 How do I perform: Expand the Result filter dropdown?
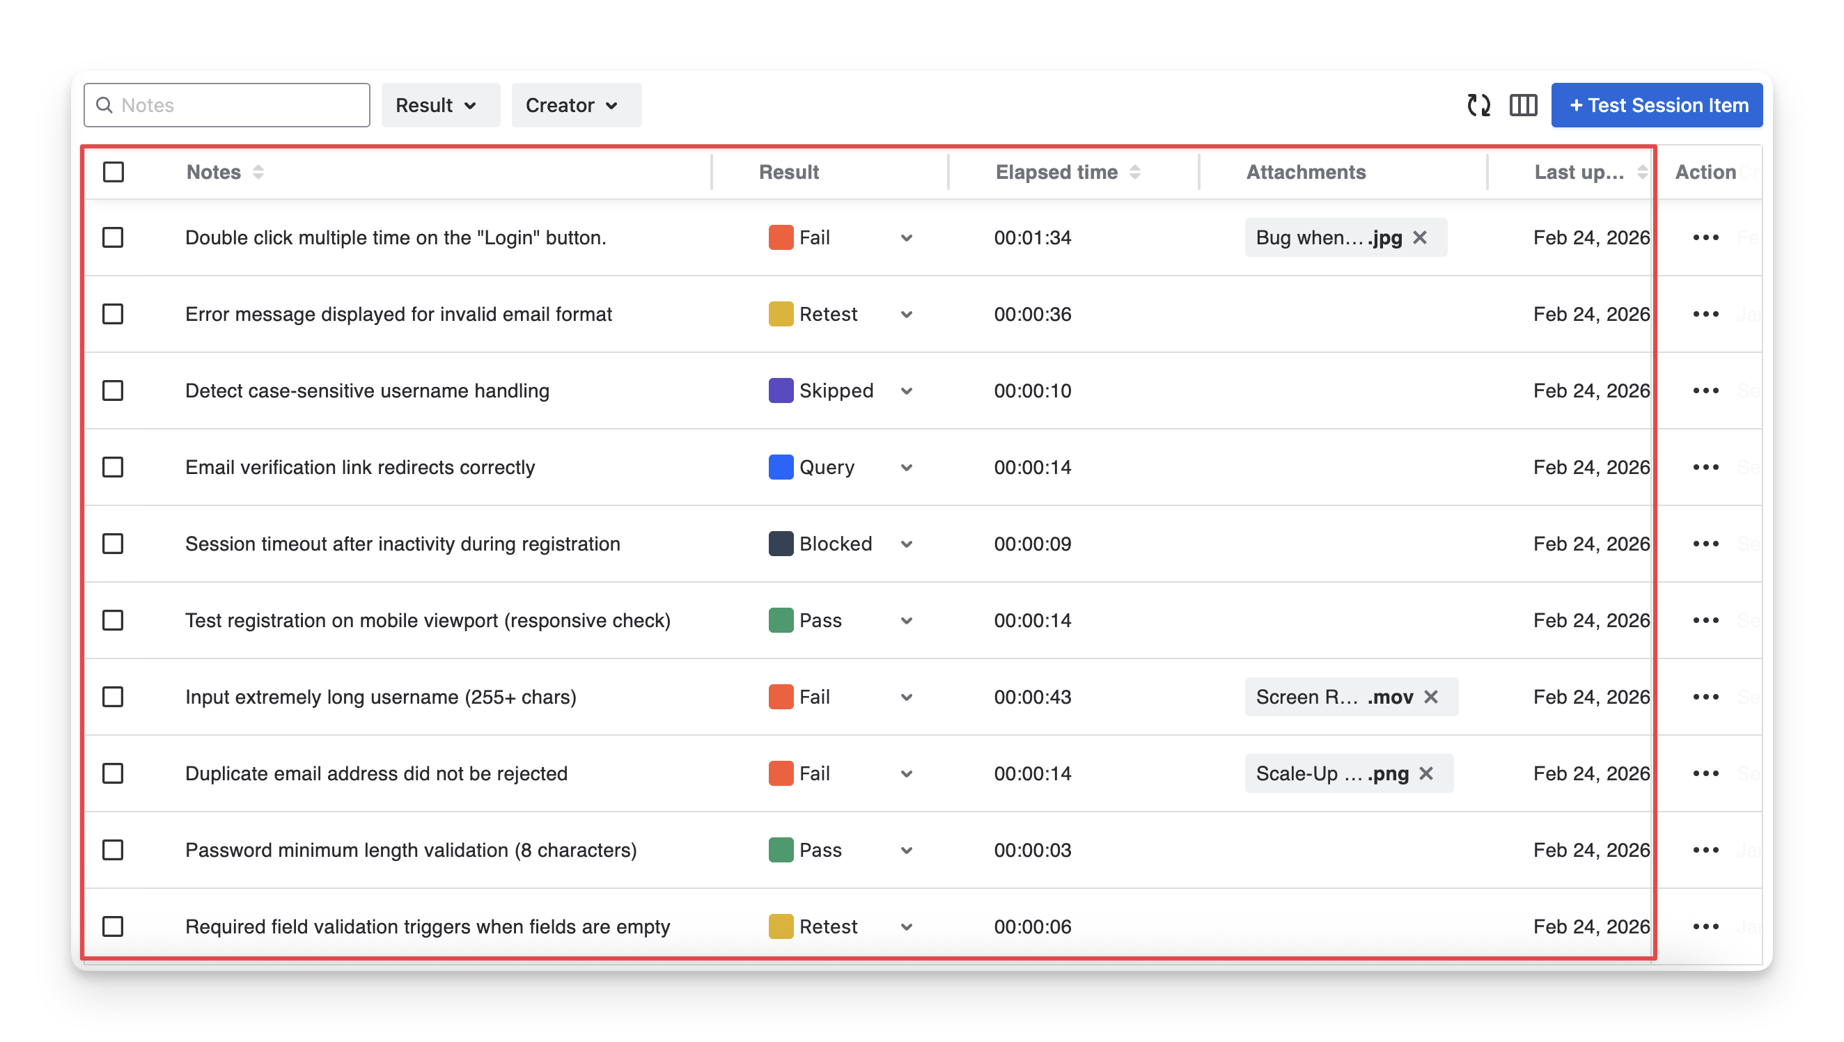(x=439, y=105)
